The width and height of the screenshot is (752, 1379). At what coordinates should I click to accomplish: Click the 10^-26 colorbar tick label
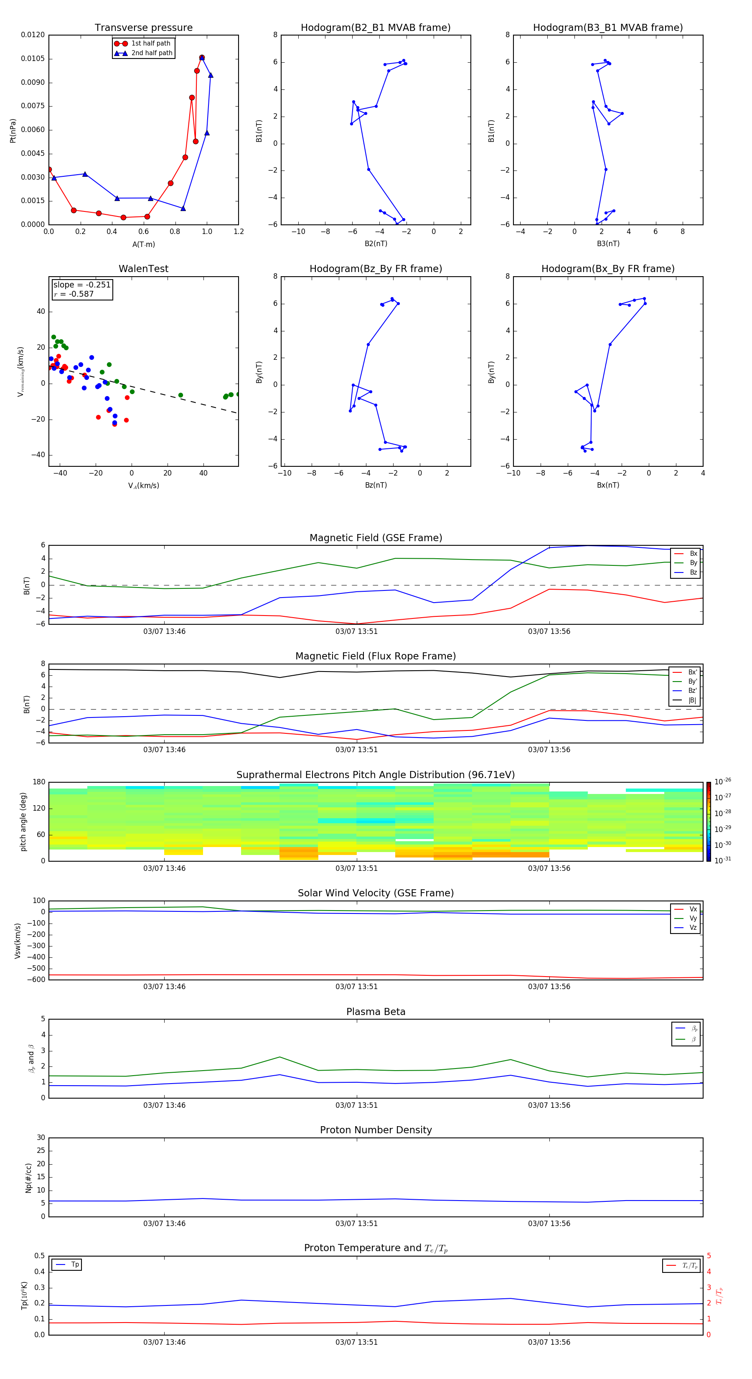coord(723,781)
